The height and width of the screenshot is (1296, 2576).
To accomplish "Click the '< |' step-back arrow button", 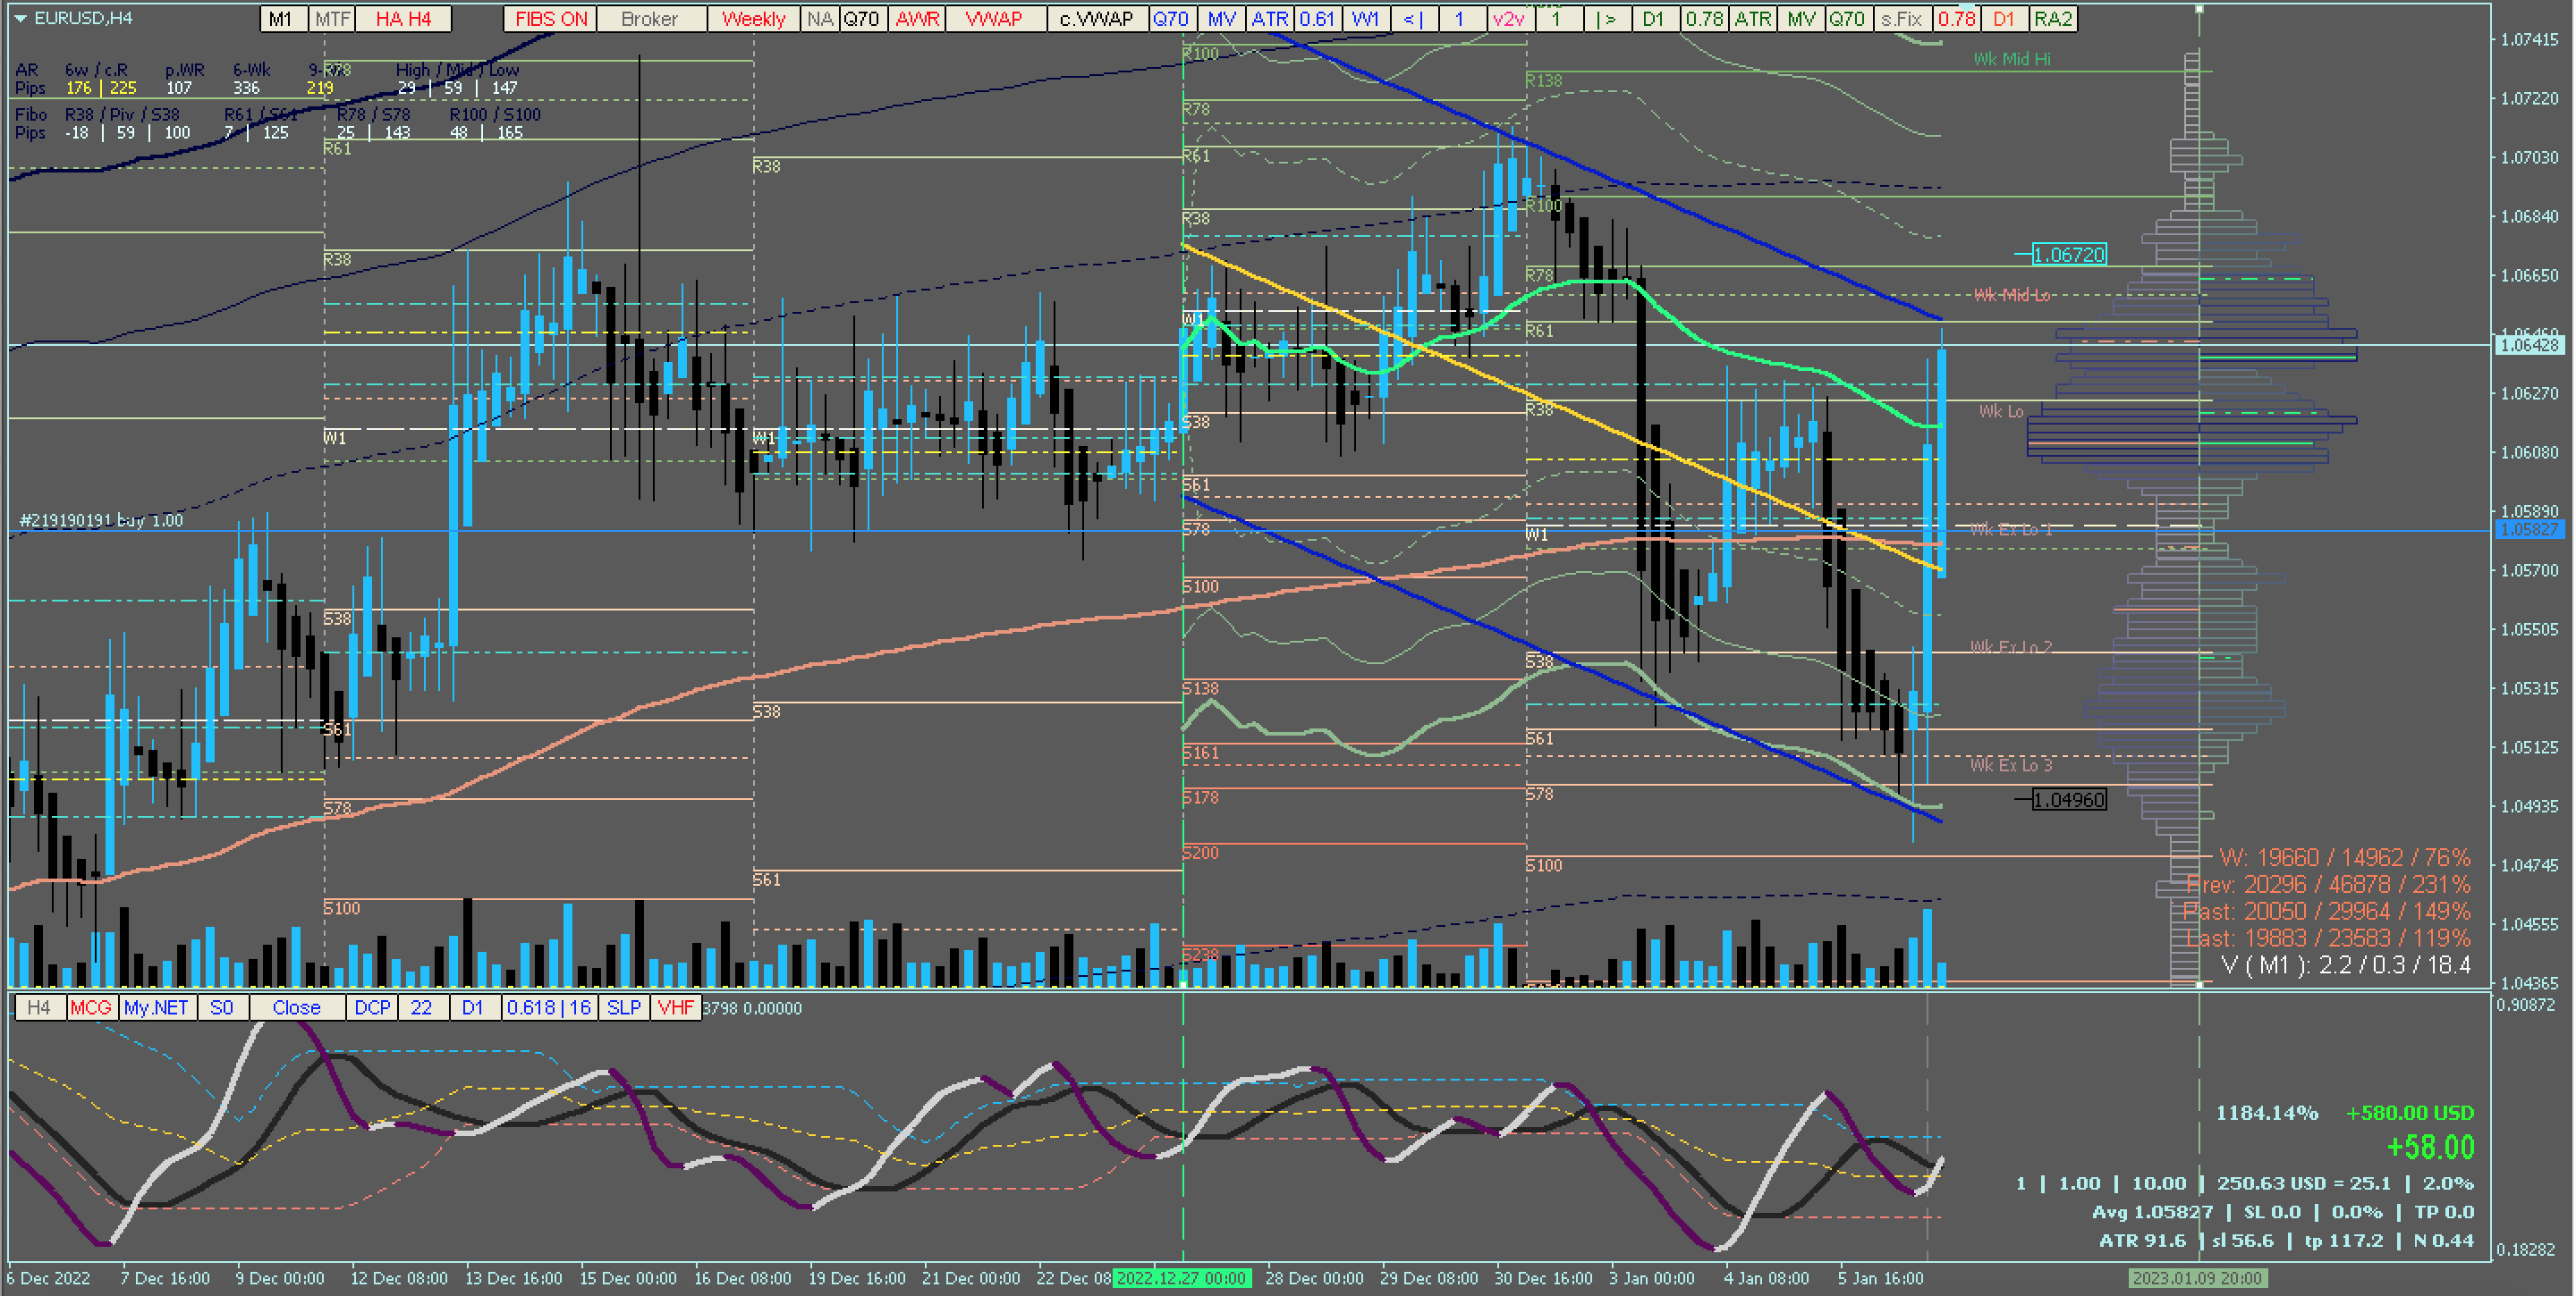I will [x=1413, y=19].
